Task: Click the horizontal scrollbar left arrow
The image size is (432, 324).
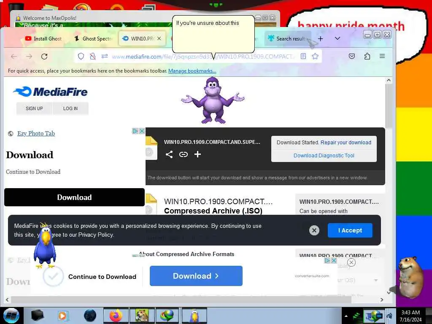Action: pos(7,300)
